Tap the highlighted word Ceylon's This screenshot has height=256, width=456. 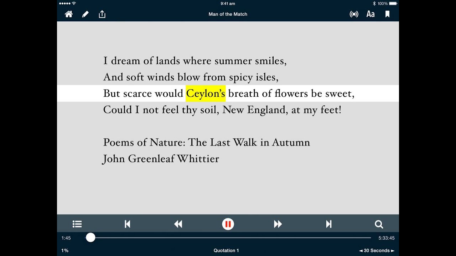point(206,94)
